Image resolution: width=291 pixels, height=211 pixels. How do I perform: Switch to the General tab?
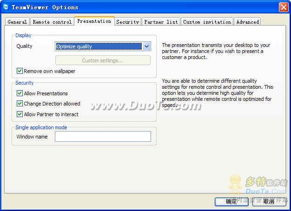click(17, 22)
